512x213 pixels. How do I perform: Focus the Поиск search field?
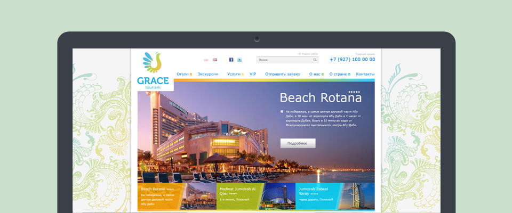click(x=287, y=60)
